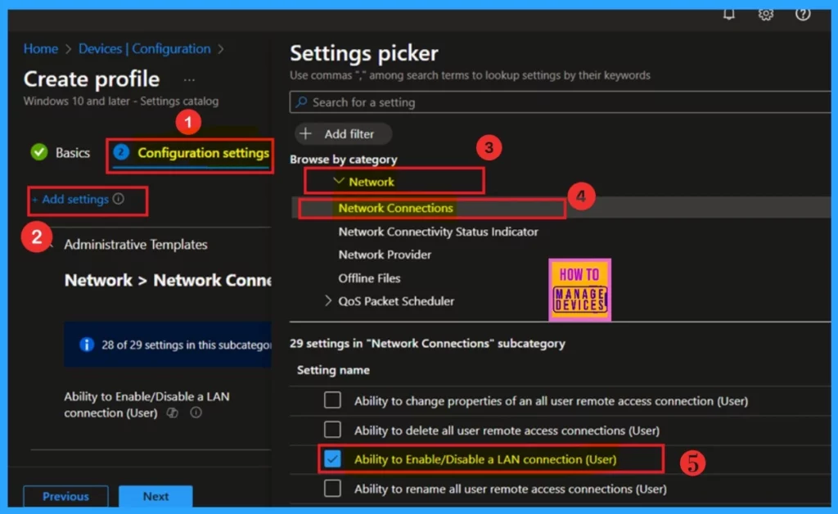Click the Search for a setting field
This screenshot has width=838, height=514.
(x=560, y=101)
